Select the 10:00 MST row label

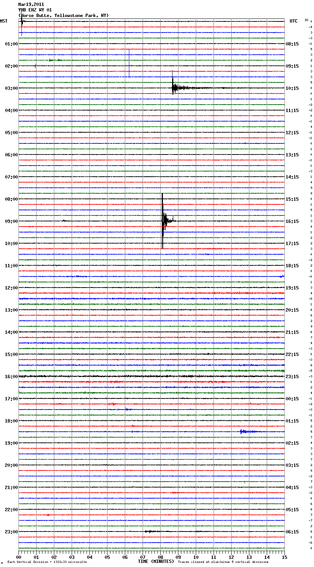[x=11, y=244]
